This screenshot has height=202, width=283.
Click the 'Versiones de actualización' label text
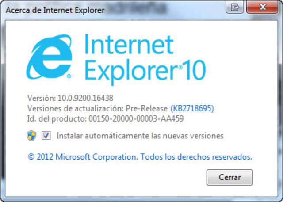76,109
